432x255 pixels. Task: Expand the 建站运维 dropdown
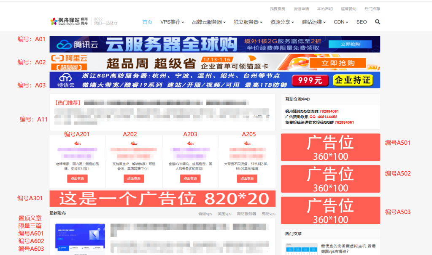(314, 22)
